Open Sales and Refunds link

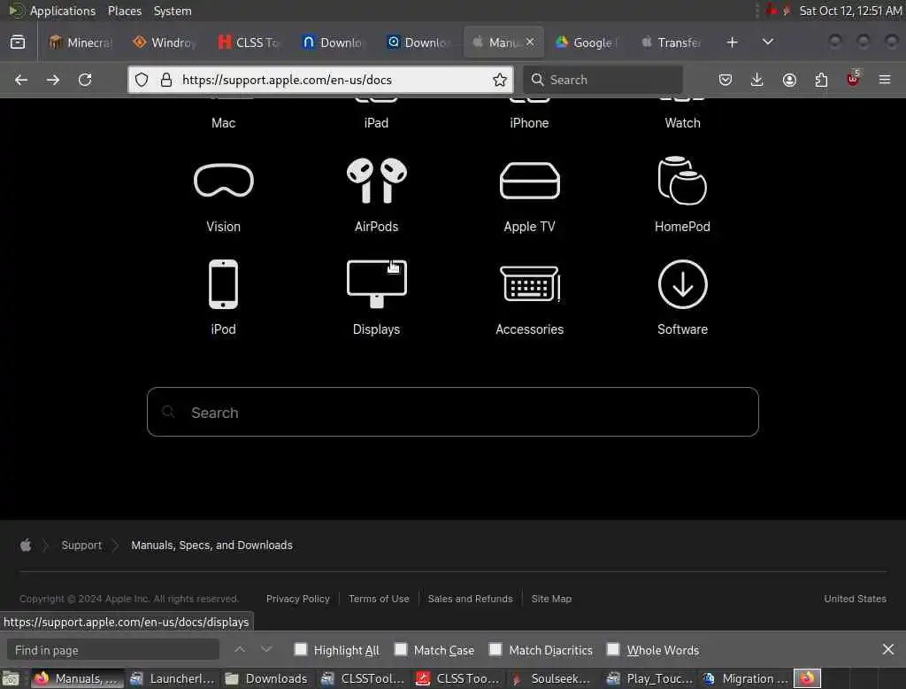pyautogui.click(x=470, y=599)
